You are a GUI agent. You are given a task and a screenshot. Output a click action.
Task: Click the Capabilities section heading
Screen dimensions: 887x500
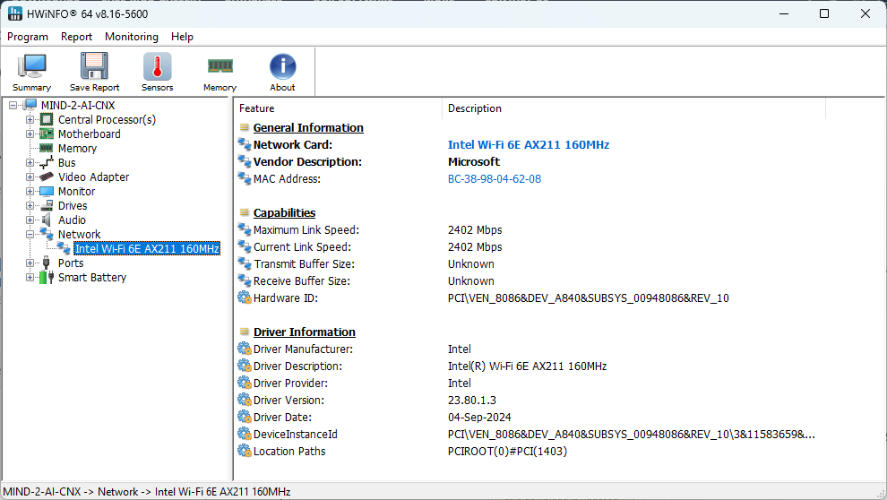tap(285, 212)
